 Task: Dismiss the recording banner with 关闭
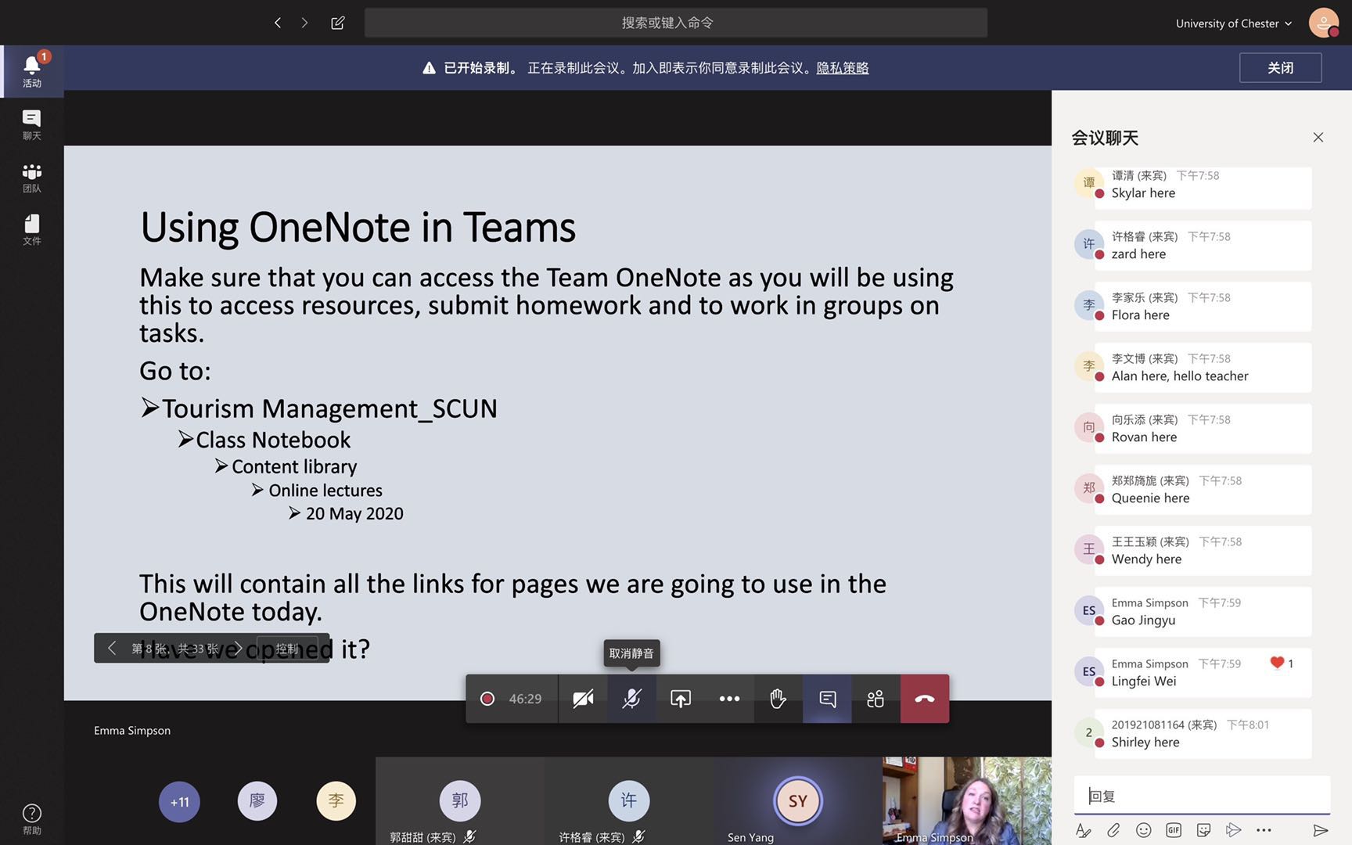[x=1280, y=68]
